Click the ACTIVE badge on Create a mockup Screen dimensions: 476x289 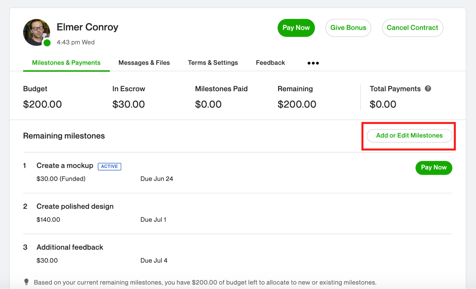109,166
